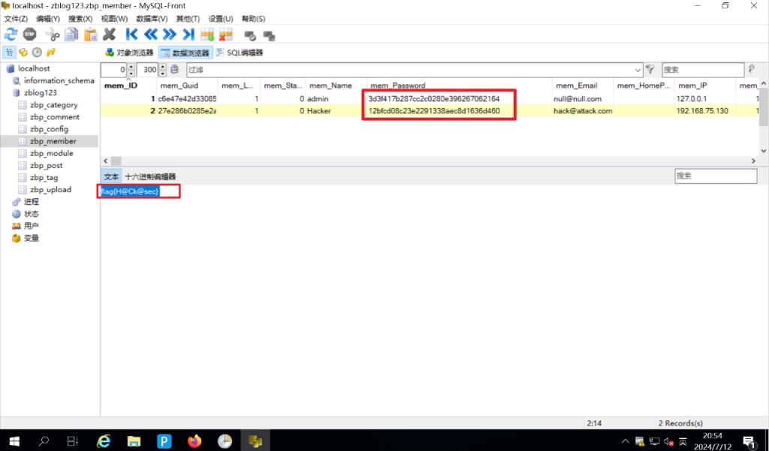Click the Refresh icon in the toolbar
769x451 pixels.
(x=11, y=35)
